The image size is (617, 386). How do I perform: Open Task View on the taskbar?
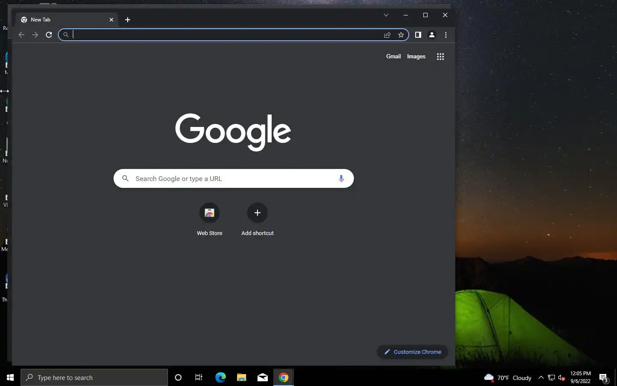click(x=199, y=377)
